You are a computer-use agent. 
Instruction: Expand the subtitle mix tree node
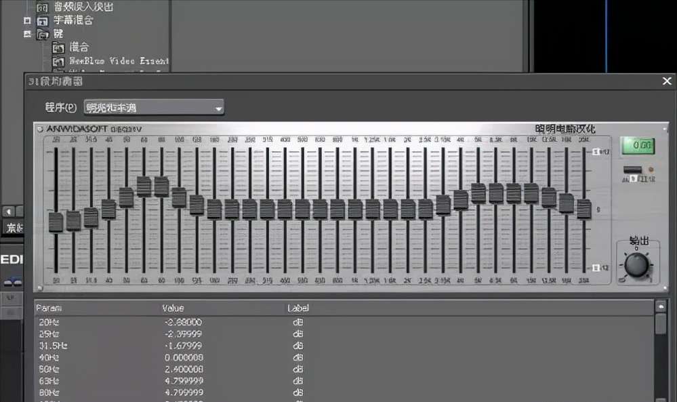coord(27,20)
